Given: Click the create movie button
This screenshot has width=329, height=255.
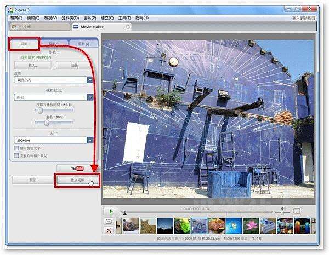Looking at the screenshot, I should pos(77,180).
